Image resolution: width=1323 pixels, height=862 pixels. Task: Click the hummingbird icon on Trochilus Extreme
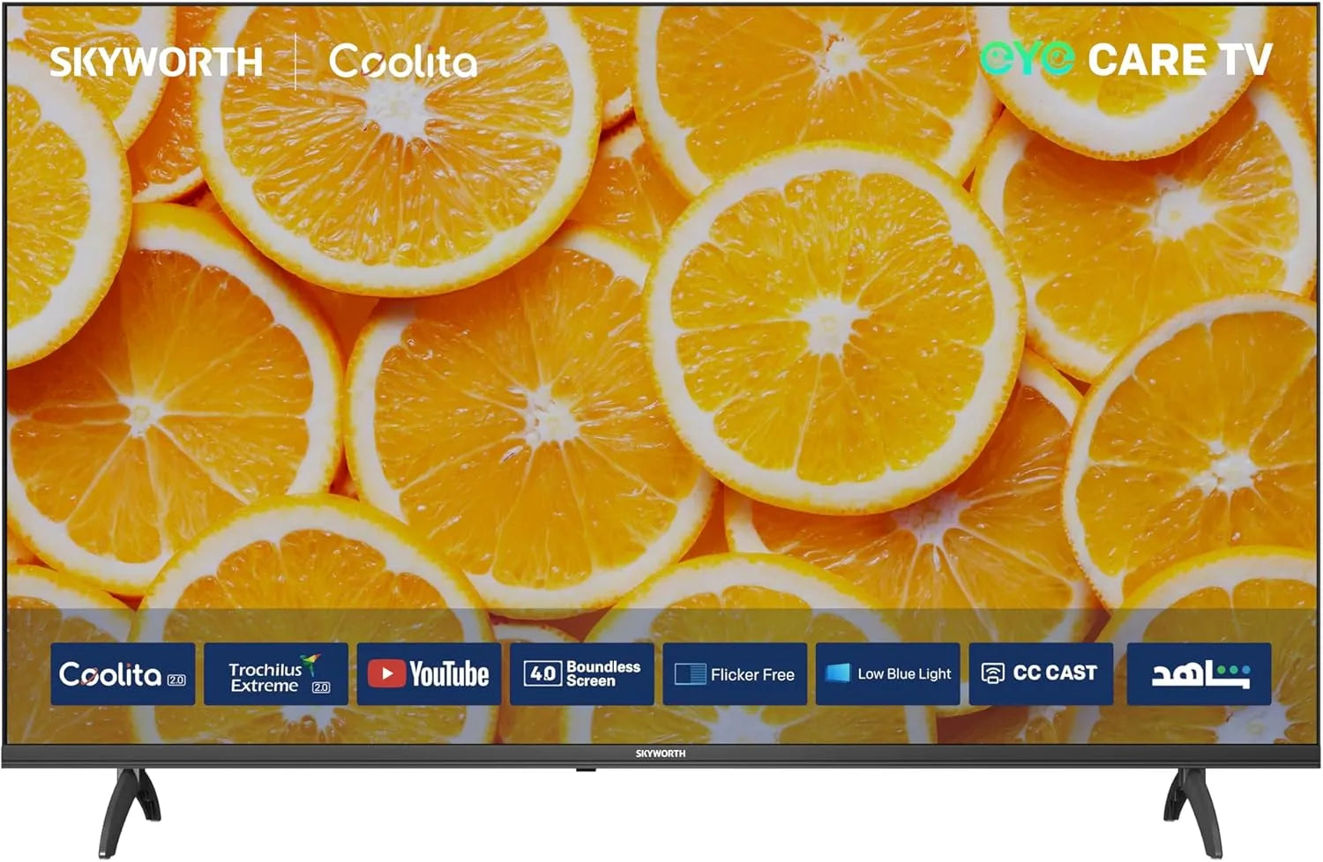[310, 663]
